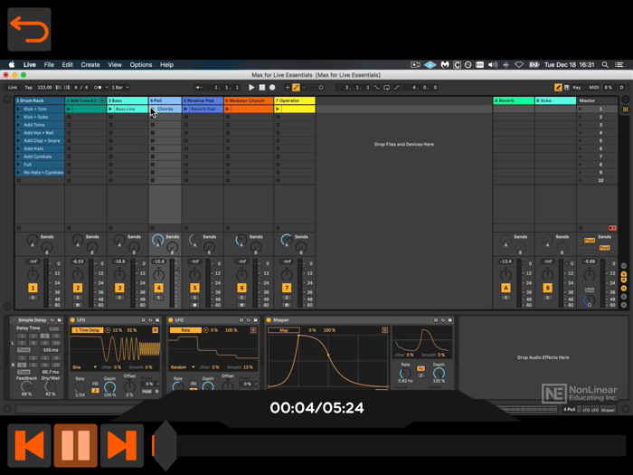Open the 1 Bar quantization dropdown
Viewport: 633px width, 475px height.
coord(120,87)
